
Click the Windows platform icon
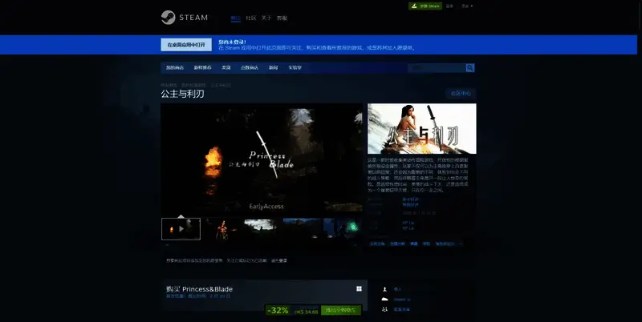pos(359,288)
